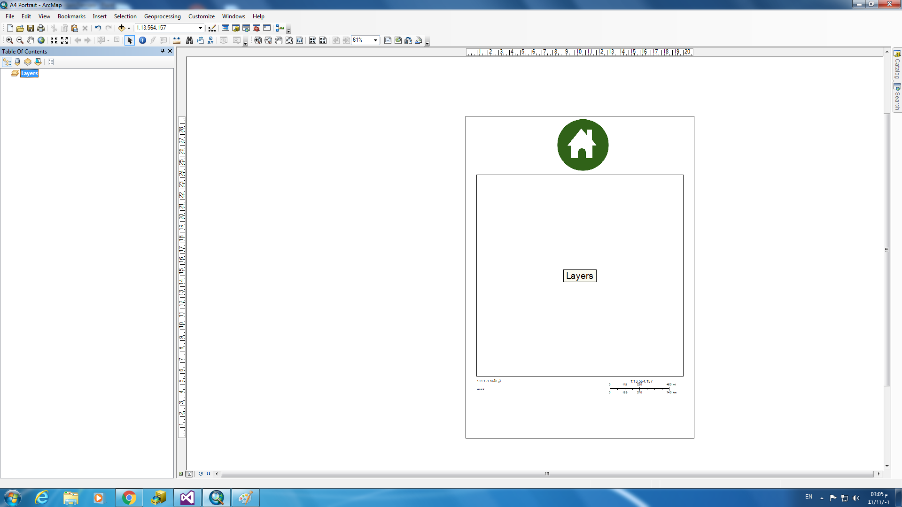Launch ModelBuilder window icon
902x507 pixels.
point(280,28)
